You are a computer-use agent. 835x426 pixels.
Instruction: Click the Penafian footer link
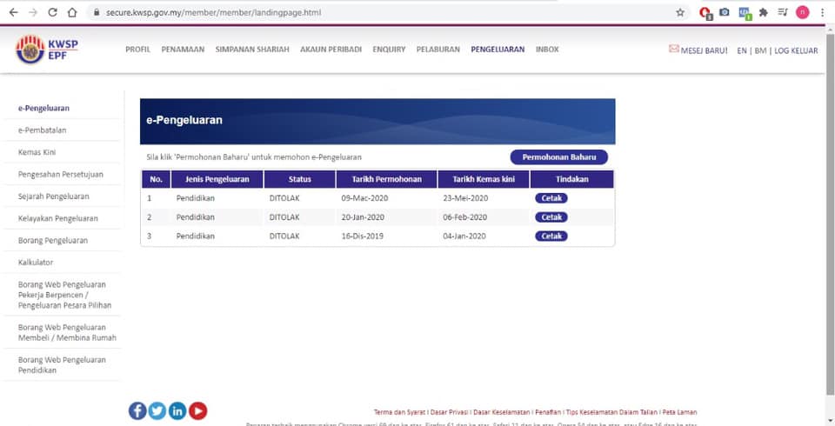(547, 412)
